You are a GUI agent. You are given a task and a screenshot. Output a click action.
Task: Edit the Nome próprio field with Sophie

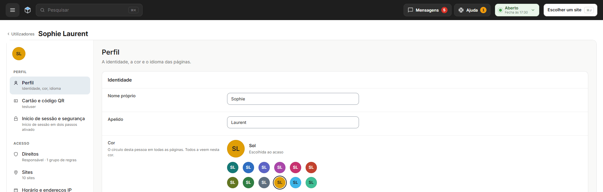[x=293, y=99]
